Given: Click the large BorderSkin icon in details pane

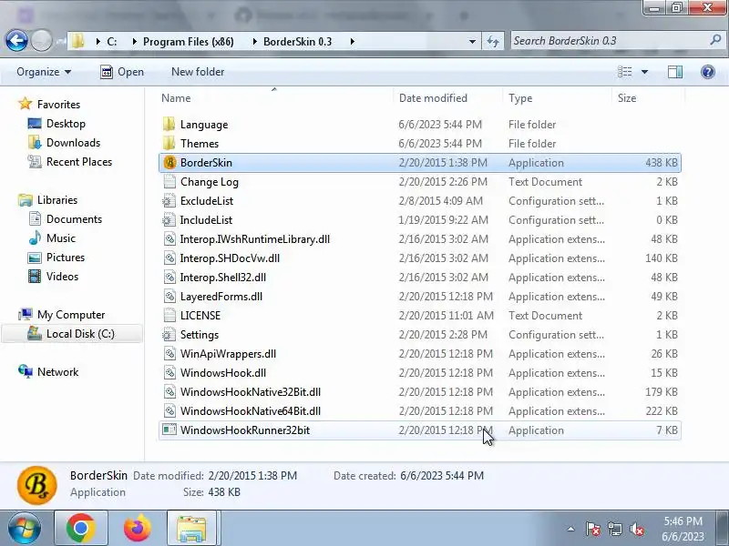Looking at the screenshot, I should 37,485.
